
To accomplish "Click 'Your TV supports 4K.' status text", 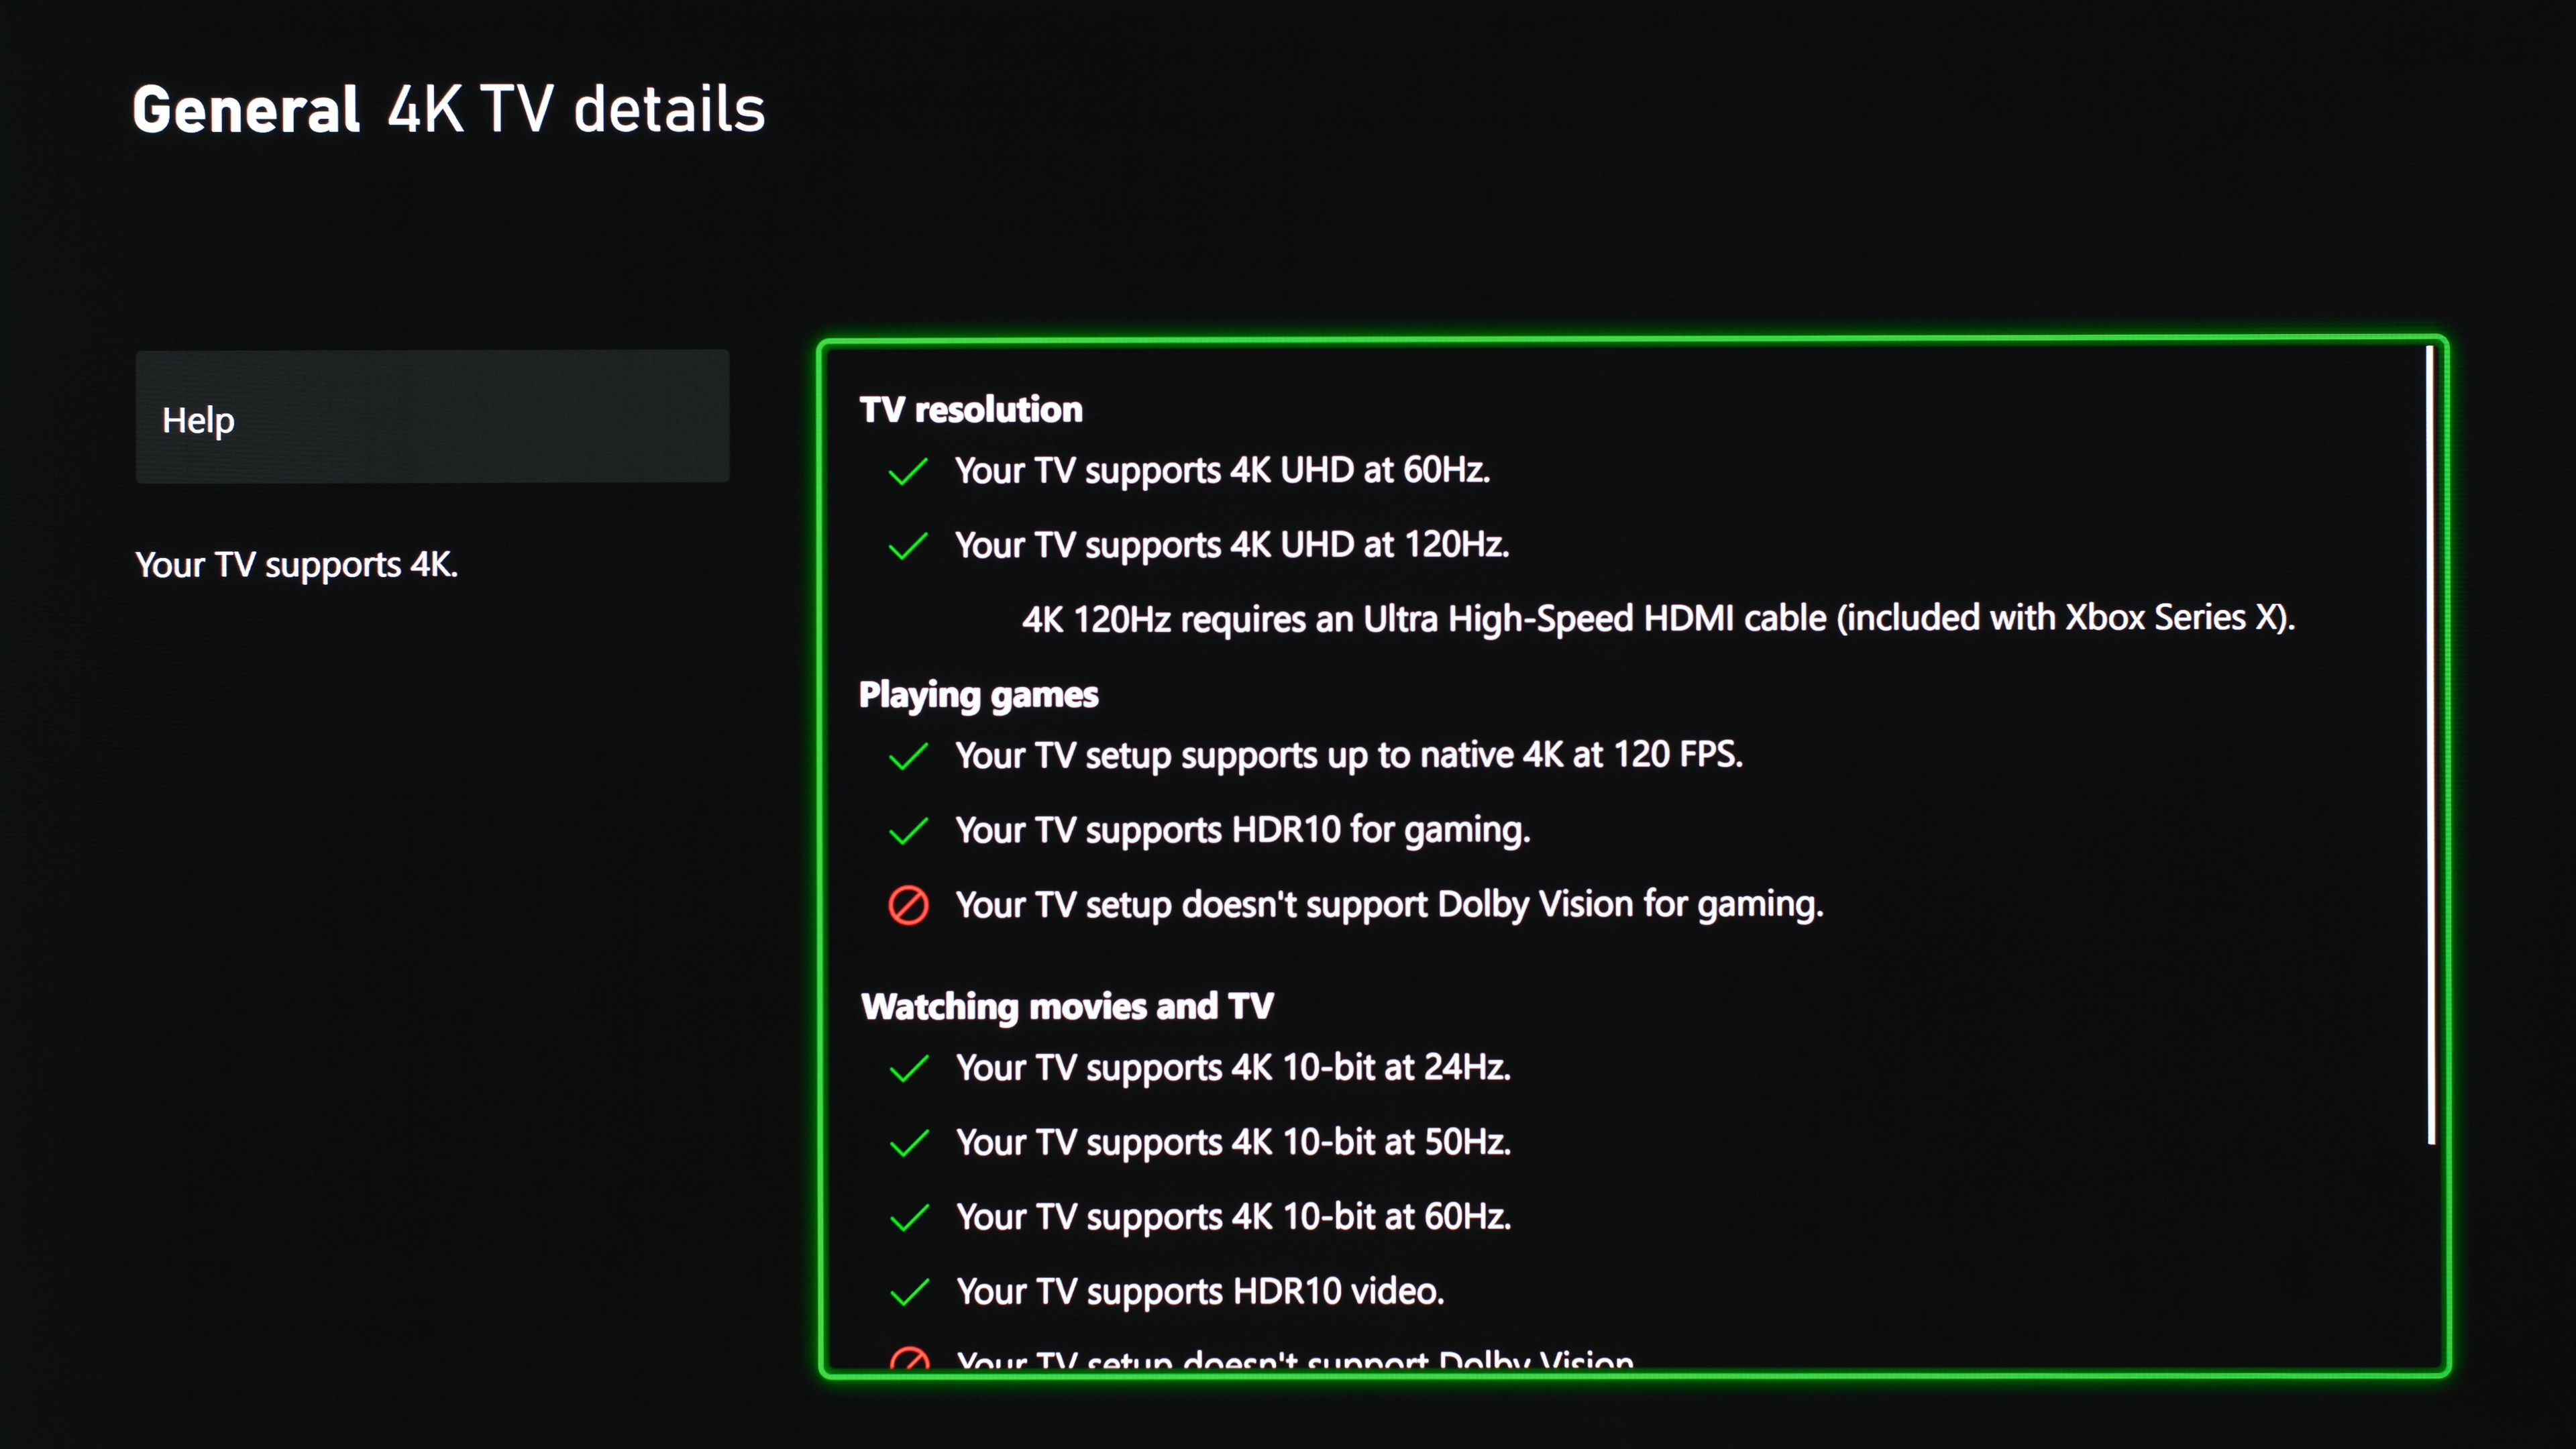I will pyautogui.click(x=296, y=565).
